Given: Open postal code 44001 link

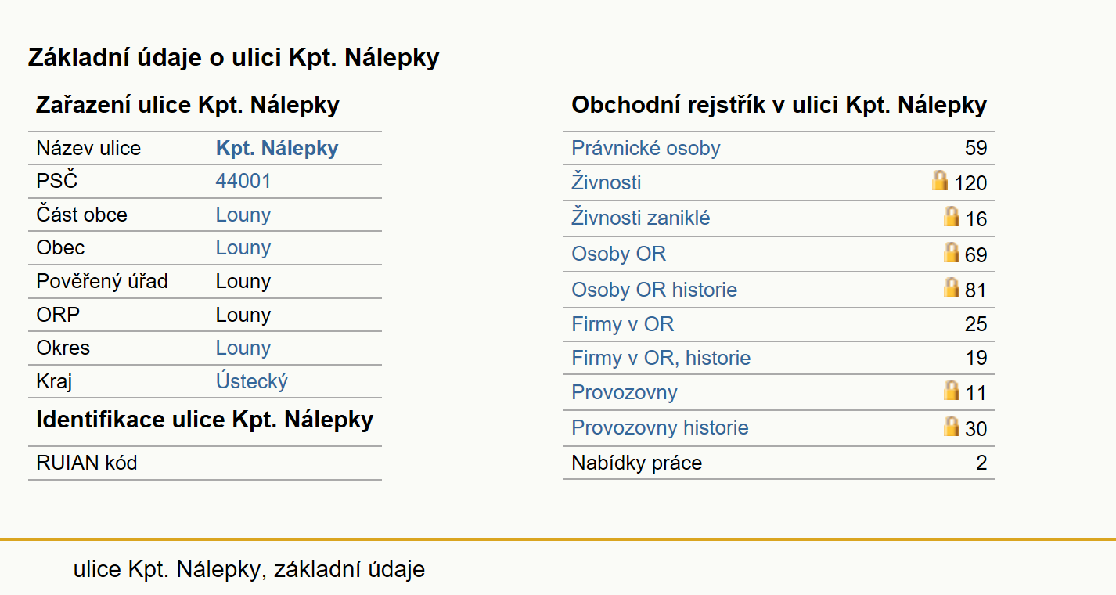Looking at the screenshot, I should coord(243,182).
